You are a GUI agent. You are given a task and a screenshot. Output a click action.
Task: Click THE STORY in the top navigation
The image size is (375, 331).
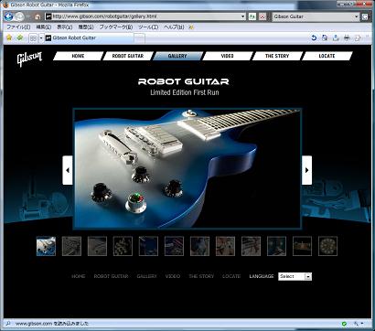coord(277,56)
